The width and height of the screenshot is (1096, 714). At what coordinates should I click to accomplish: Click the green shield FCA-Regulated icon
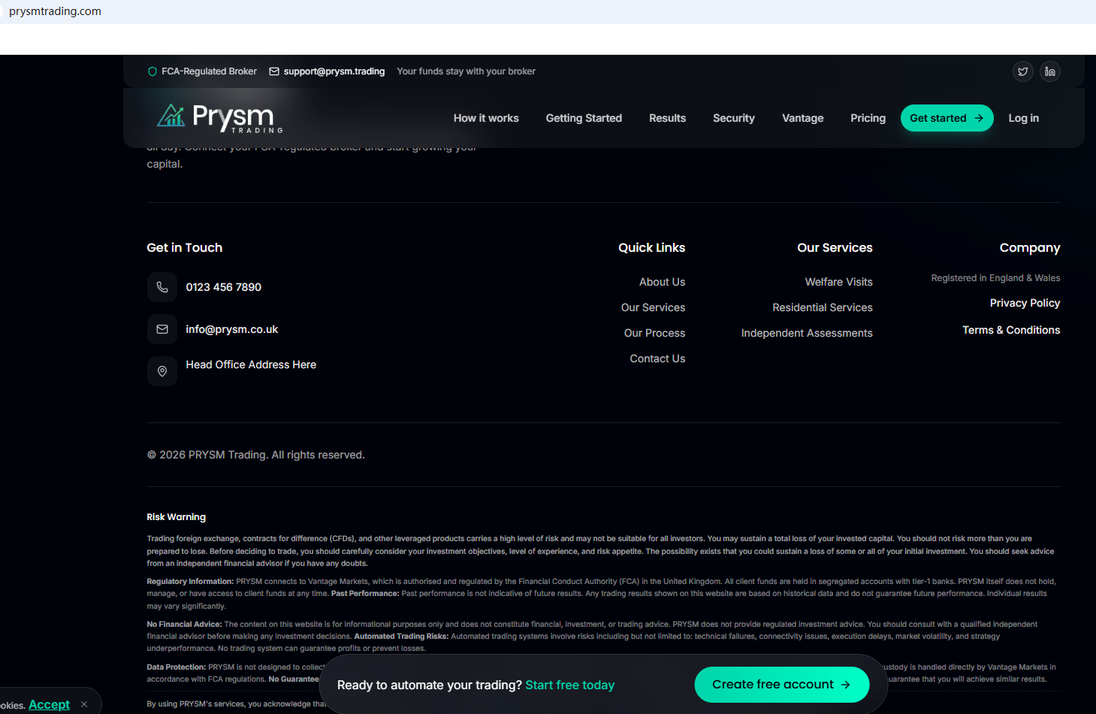click(152, 71)
